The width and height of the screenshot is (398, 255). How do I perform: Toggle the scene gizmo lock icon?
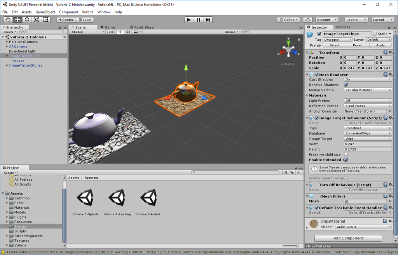click(x=299, y=39)
